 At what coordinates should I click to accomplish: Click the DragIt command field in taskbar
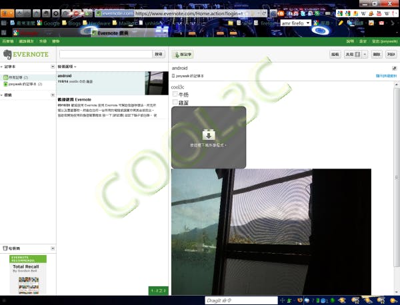point(241,300)
